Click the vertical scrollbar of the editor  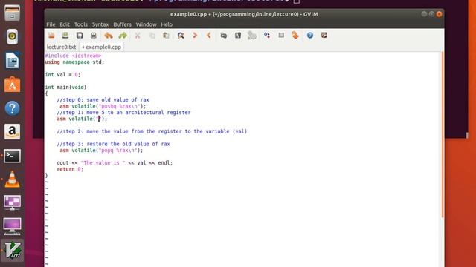[443, 135]
